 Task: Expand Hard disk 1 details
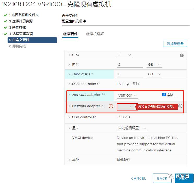69,74
